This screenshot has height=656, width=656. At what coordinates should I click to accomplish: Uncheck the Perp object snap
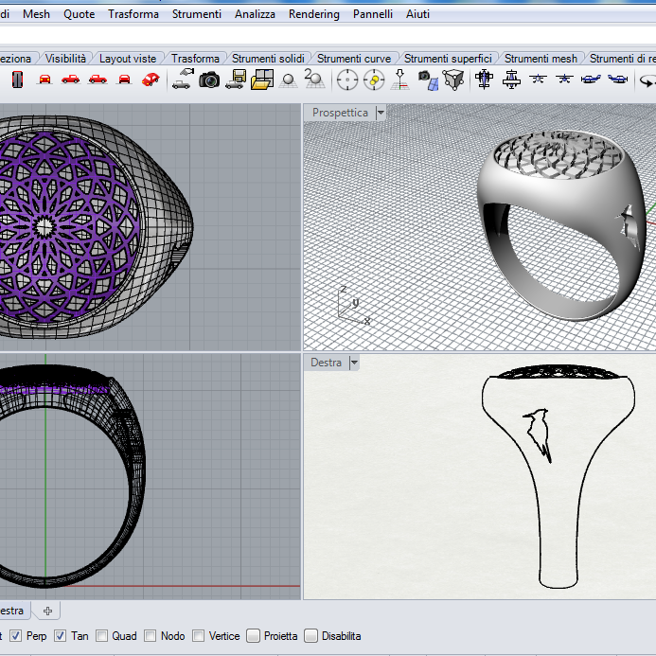point(16,636)
